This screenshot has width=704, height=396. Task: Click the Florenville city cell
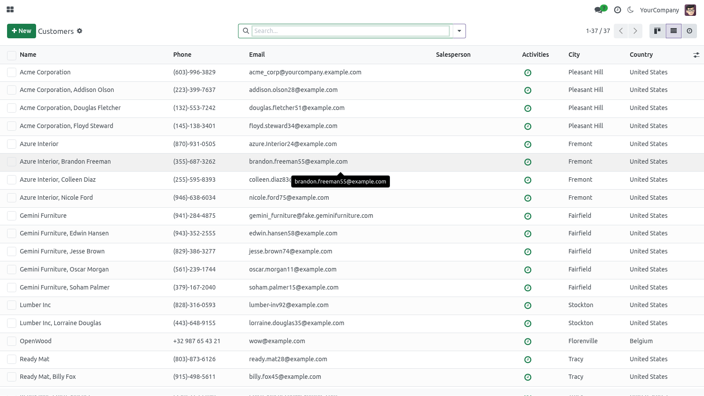coord(583,341)
